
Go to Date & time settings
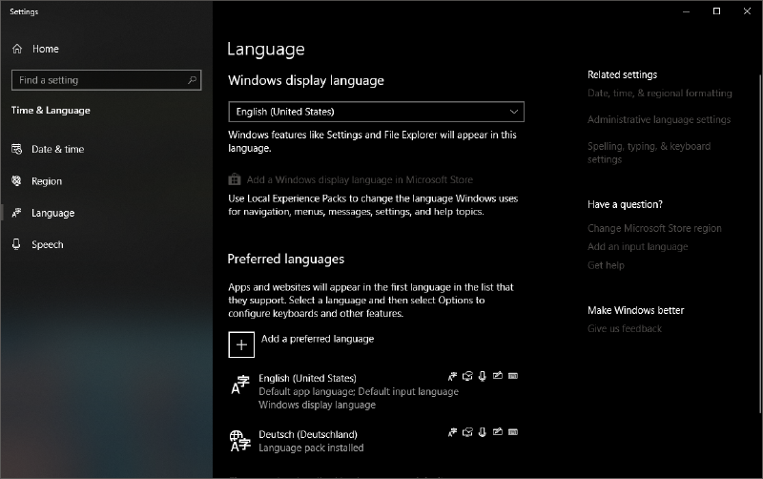[x=57, y=149]
